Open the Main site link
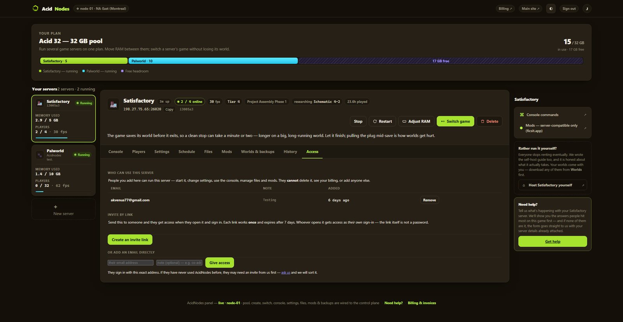Screen dimensions: 623x322 click(x=530, y=9)
